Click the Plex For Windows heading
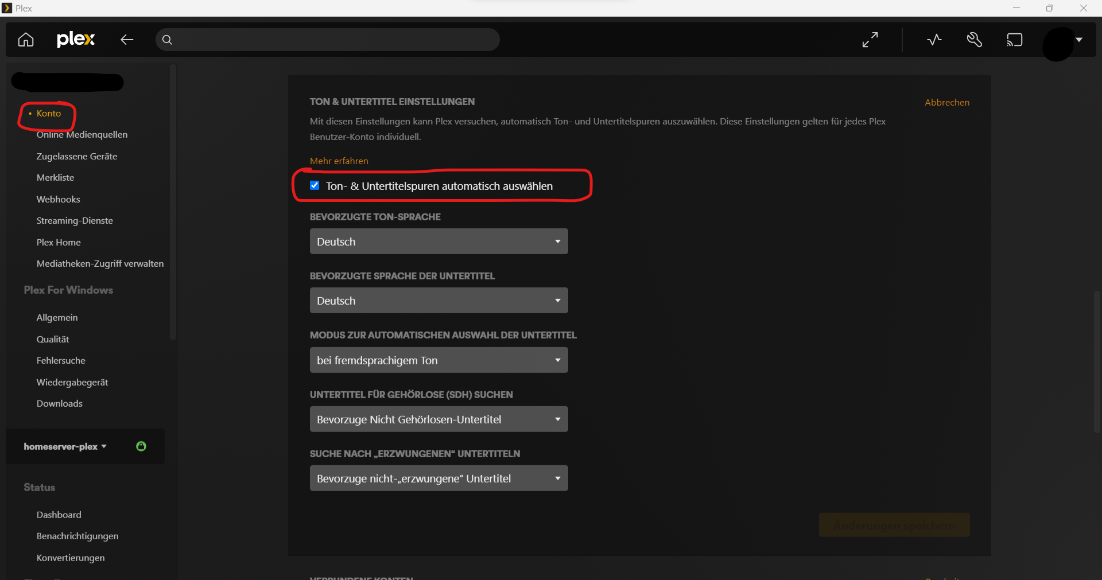Screen dimensions: 1102x580 [68, 290]
